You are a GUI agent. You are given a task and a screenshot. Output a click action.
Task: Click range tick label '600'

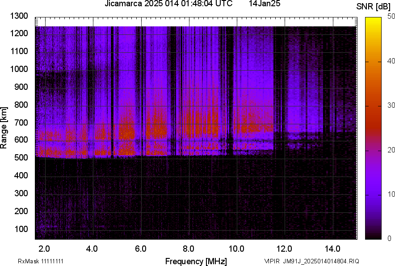(21, 139)
